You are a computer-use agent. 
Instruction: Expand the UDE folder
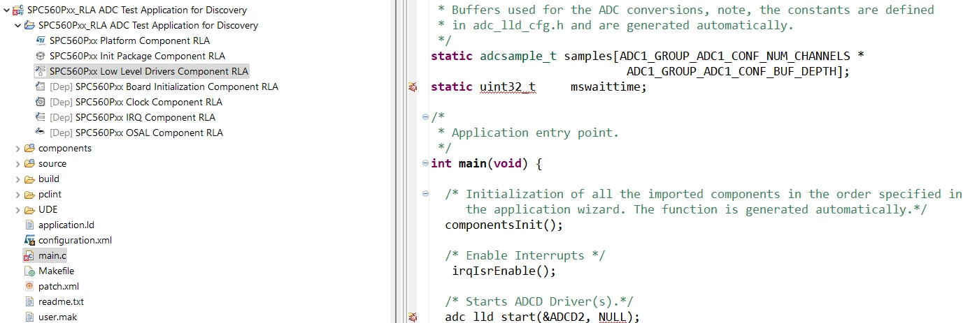point(17,209)
